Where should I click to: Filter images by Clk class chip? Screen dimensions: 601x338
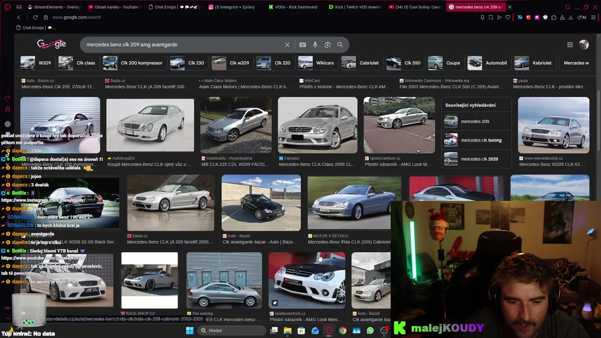click(77, 63)
